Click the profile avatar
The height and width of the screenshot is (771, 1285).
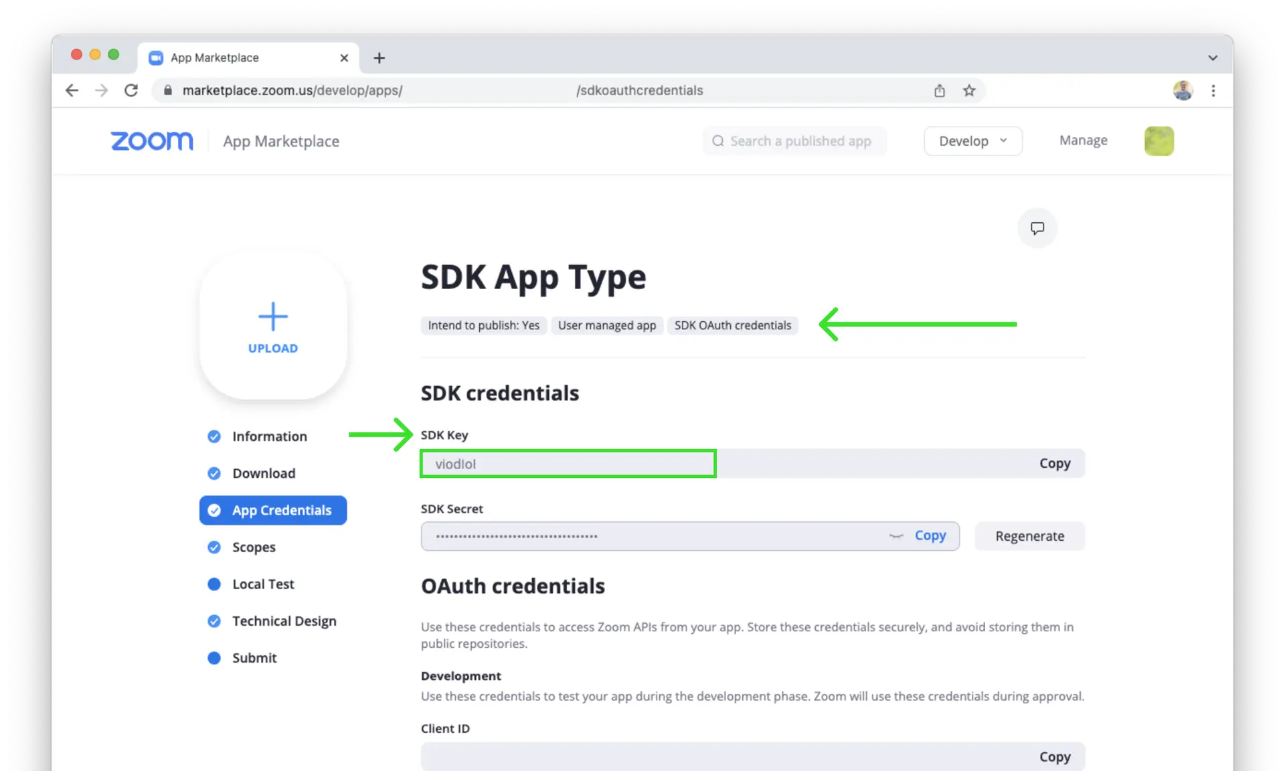click(x=1183, y=90)
